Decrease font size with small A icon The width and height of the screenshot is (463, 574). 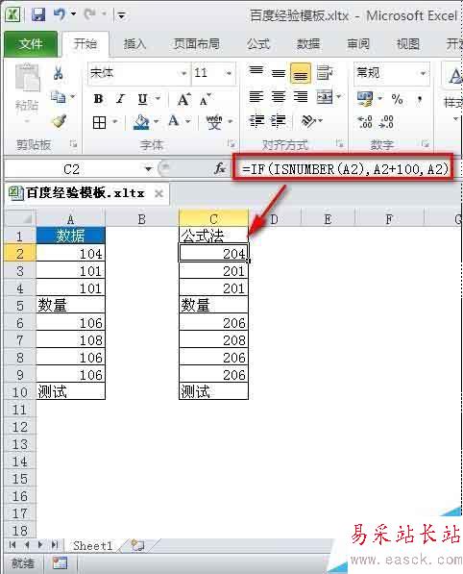coord(206,100)
